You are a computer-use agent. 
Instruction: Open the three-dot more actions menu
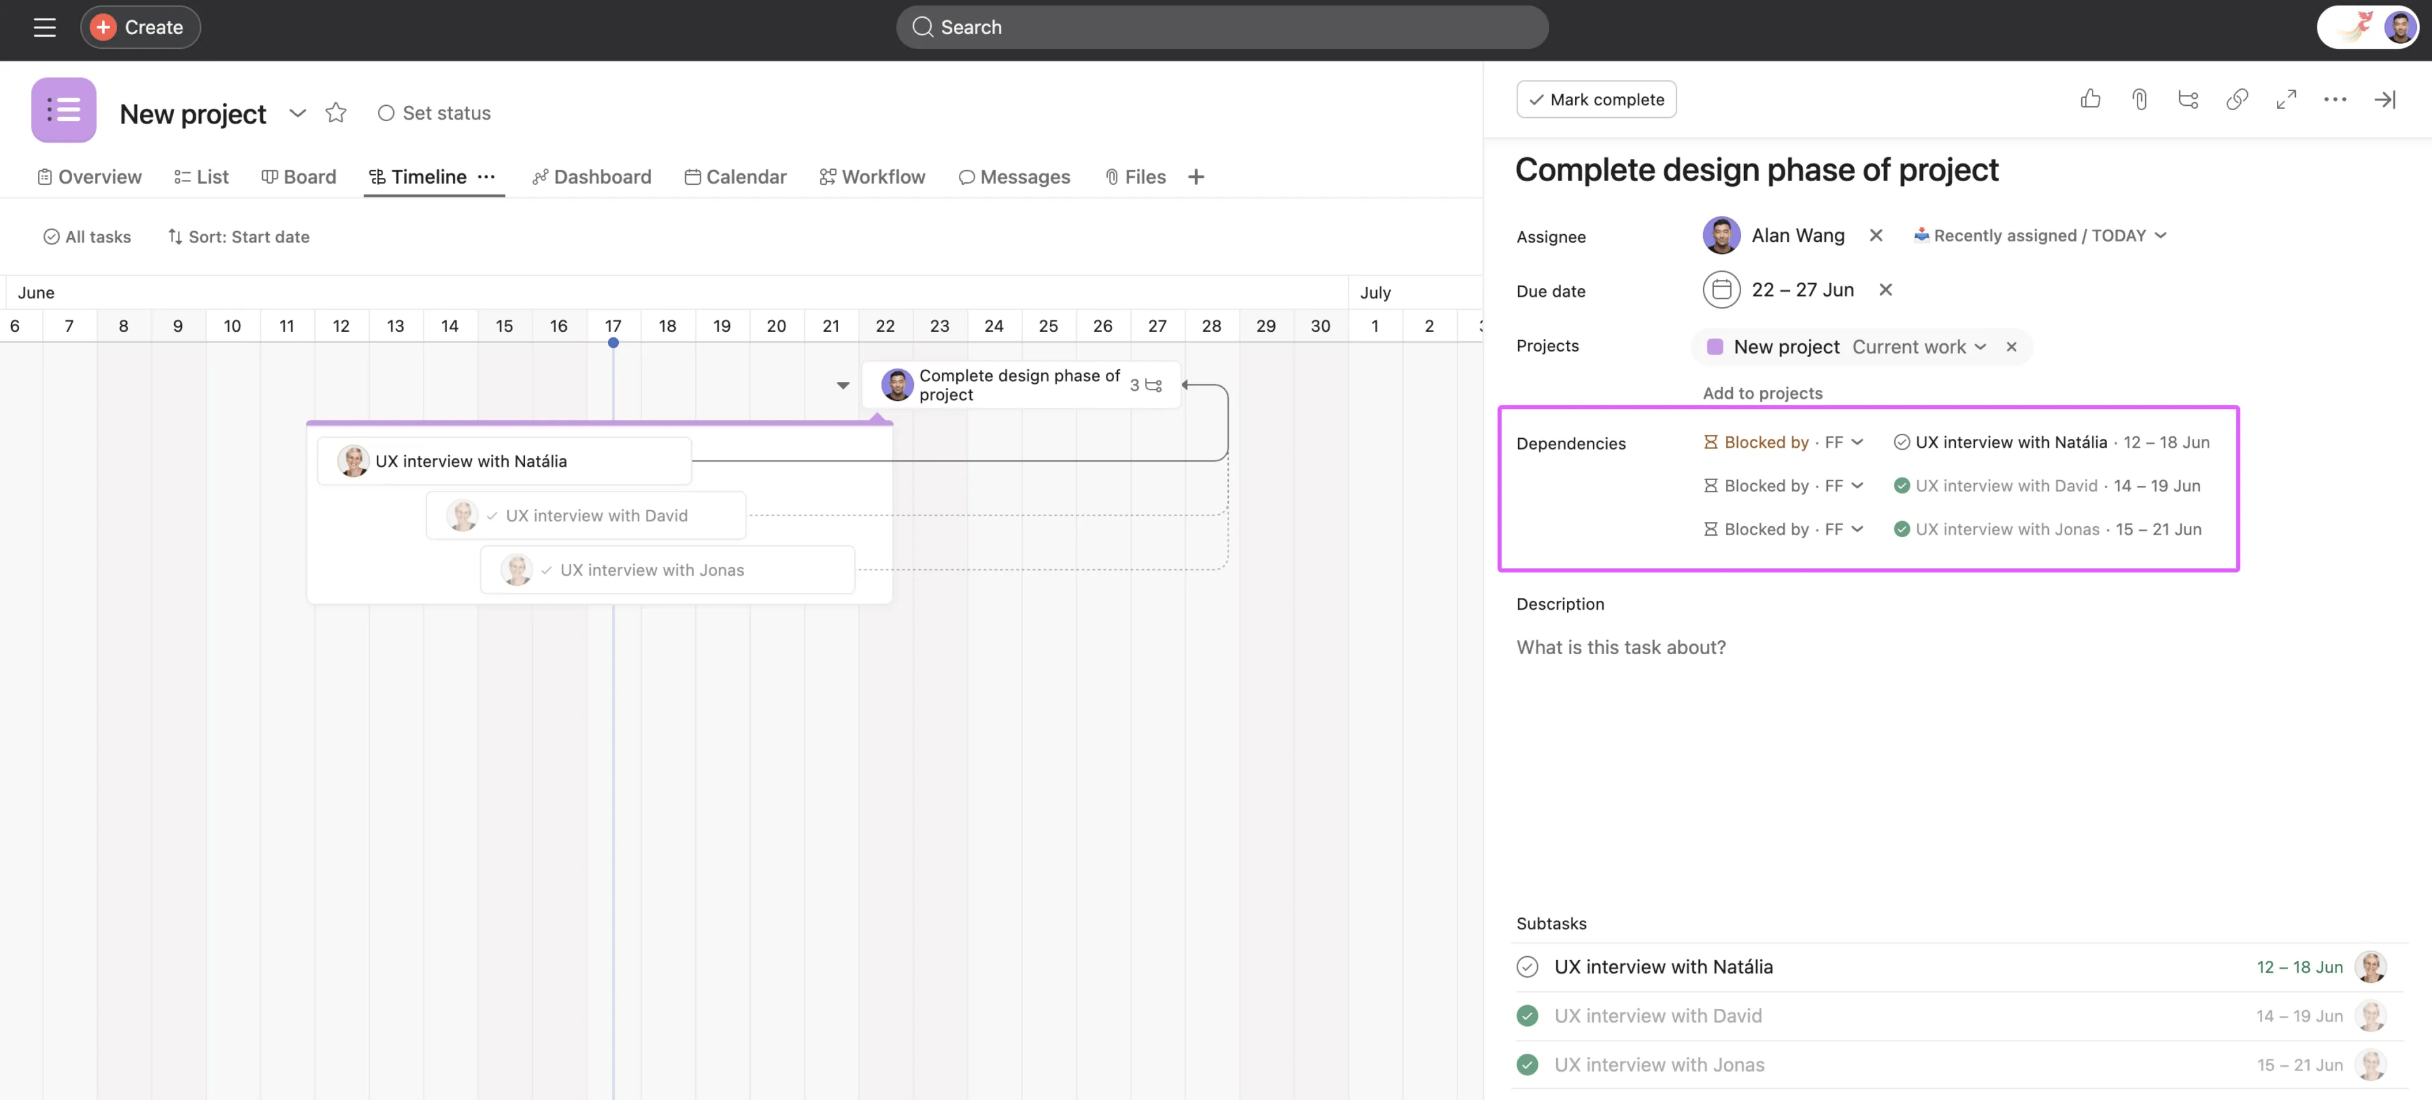tap(2334, 99)
